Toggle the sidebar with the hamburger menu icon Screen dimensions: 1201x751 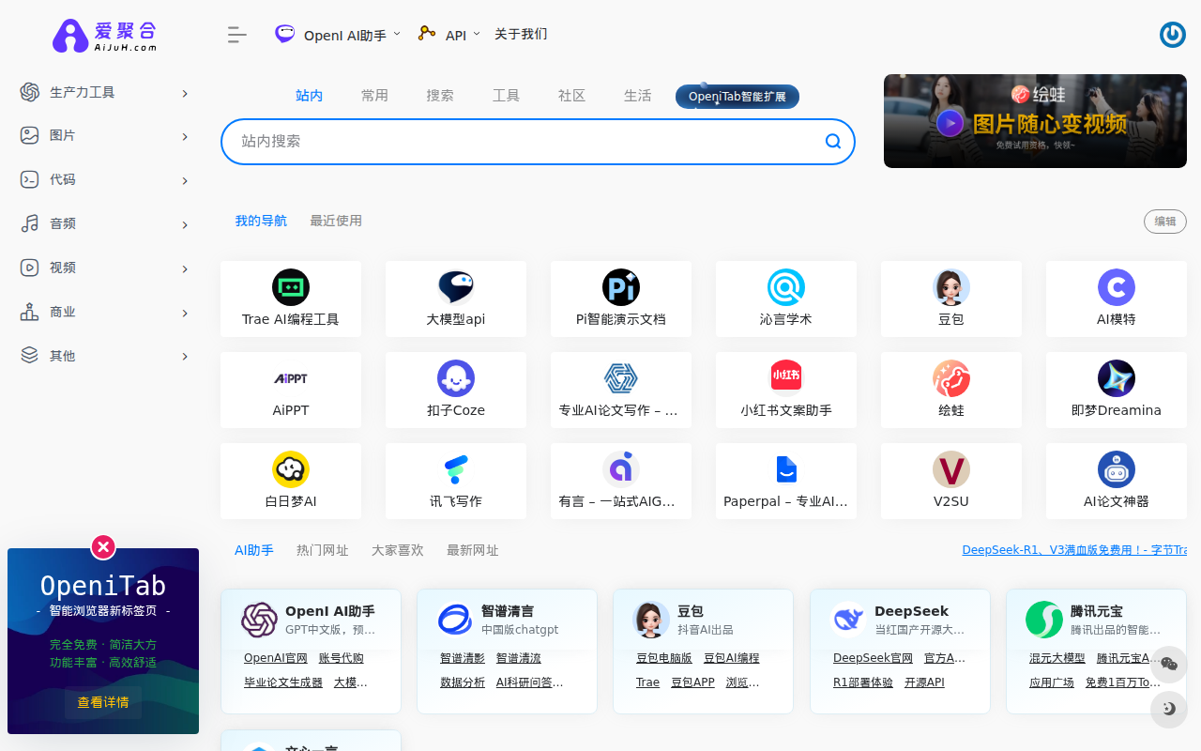pyautogui.click(x=236, y=35)
